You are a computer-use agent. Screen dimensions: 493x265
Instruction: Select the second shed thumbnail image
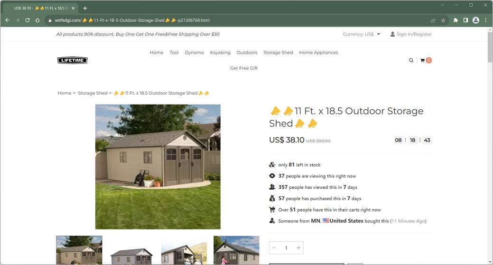click(131, 250)
